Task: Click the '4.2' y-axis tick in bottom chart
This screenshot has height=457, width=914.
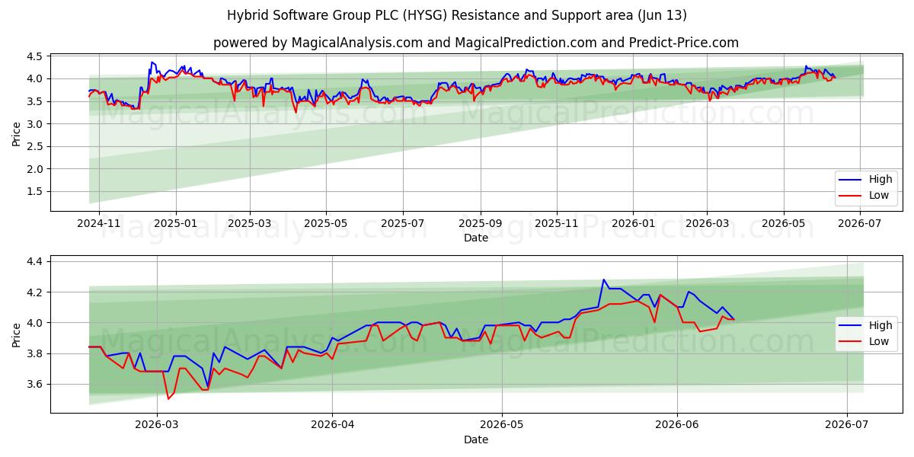Action: tap(36, 292)
